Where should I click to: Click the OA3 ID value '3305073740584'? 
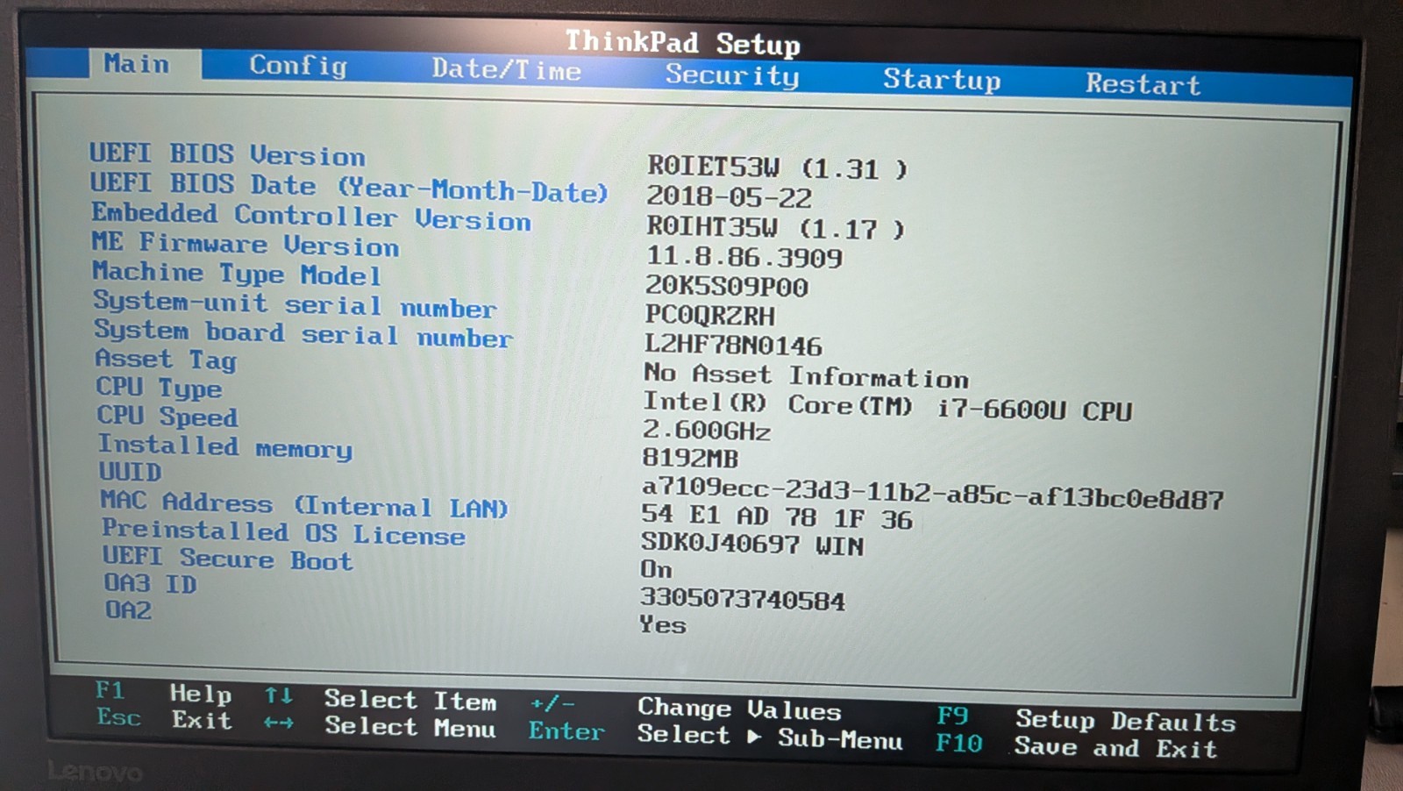pos(742,599)
